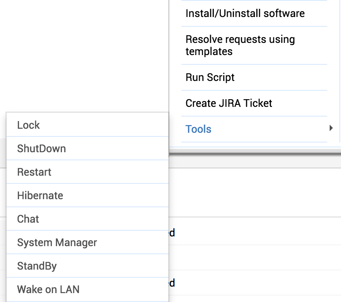Click the lower truncated "ed" table cell
Viewport: 341px width, 302px height.
(172, 283)
